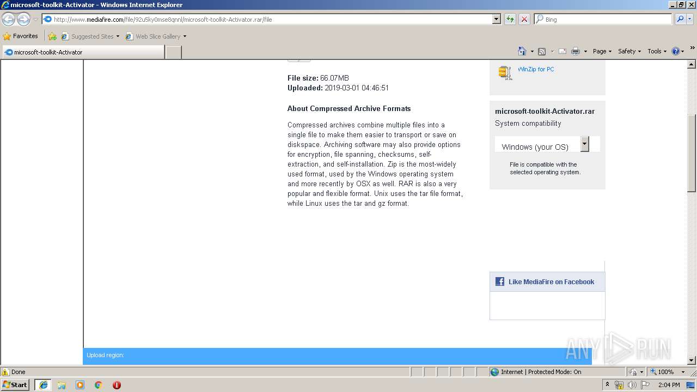Click the browser Back arrow button
697x392 pixels.
8,20
